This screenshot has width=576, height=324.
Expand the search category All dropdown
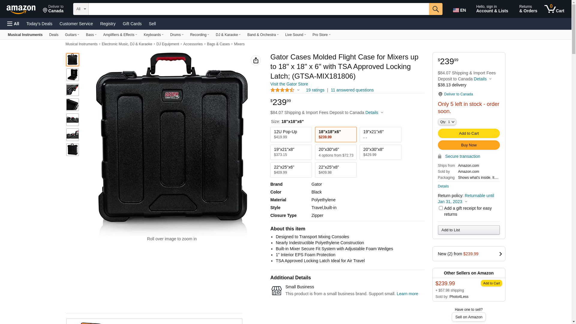click(x=81, y=9)
